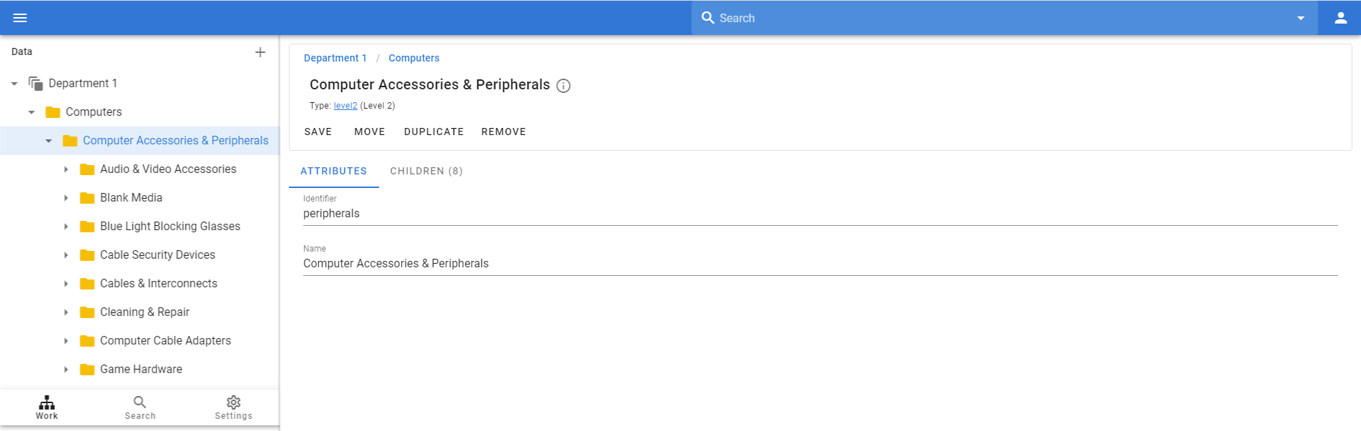
Task: Open the Work view in bottom bar
Action: (47, 407)
